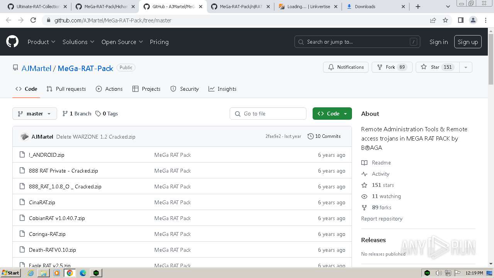The image size is (494, 278).
Task: Open the media player taskbar icon
Action: click(57, 273)
